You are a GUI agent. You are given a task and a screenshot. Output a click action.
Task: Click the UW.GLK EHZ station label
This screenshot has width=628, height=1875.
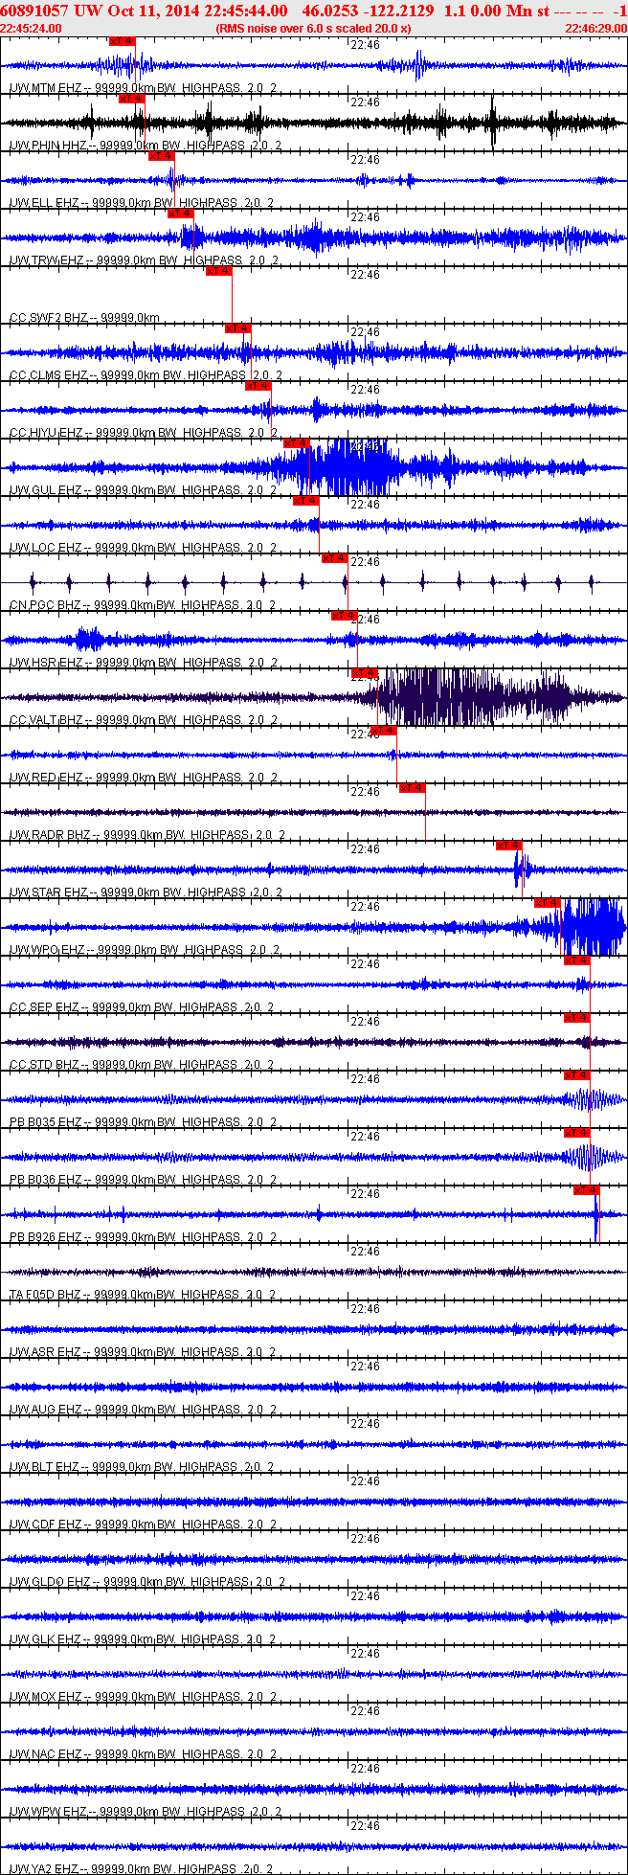[45, 1639]
